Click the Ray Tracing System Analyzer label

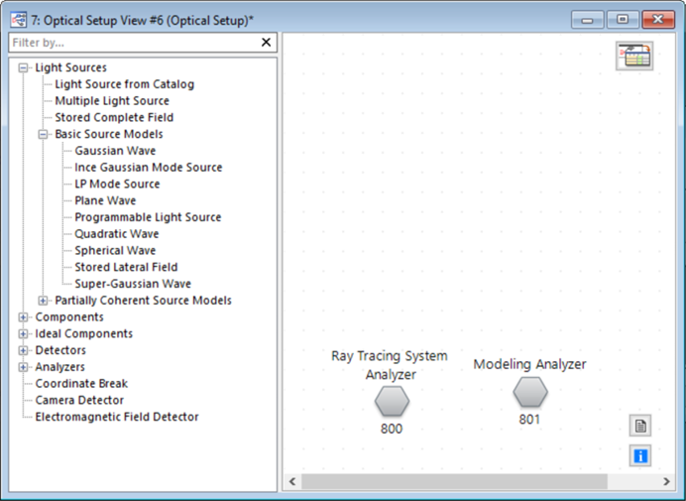[x=390, y=365]
